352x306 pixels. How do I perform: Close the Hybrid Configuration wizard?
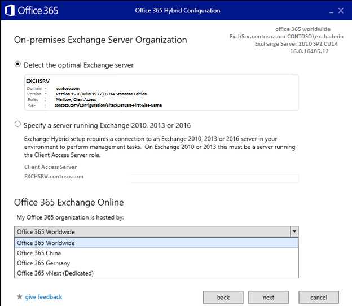coord(341,11)
